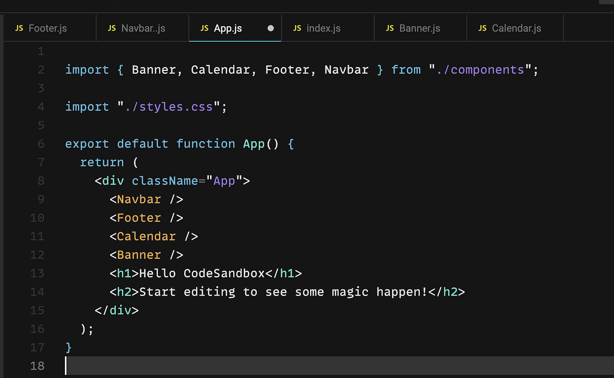Click the JS icon on the Navbar..js tab
The width and height of the screenshot is (614, 378).
(x=112, y=28)
